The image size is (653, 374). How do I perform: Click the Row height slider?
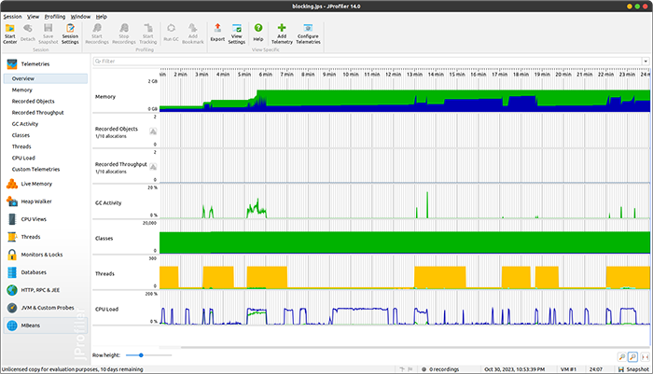[140, 355]
